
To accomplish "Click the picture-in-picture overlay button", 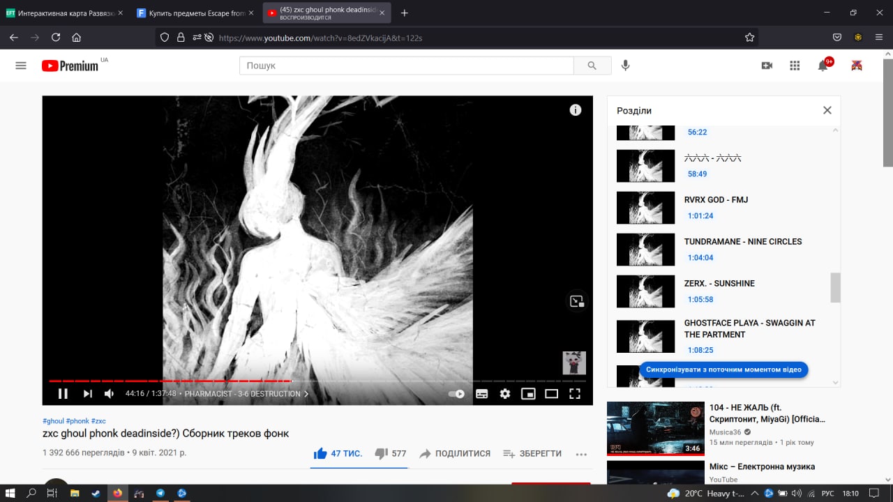I will pyautogui.click(x=576, y=301).
